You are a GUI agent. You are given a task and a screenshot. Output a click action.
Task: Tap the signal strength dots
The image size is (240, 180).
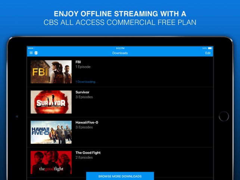[31, 48]
